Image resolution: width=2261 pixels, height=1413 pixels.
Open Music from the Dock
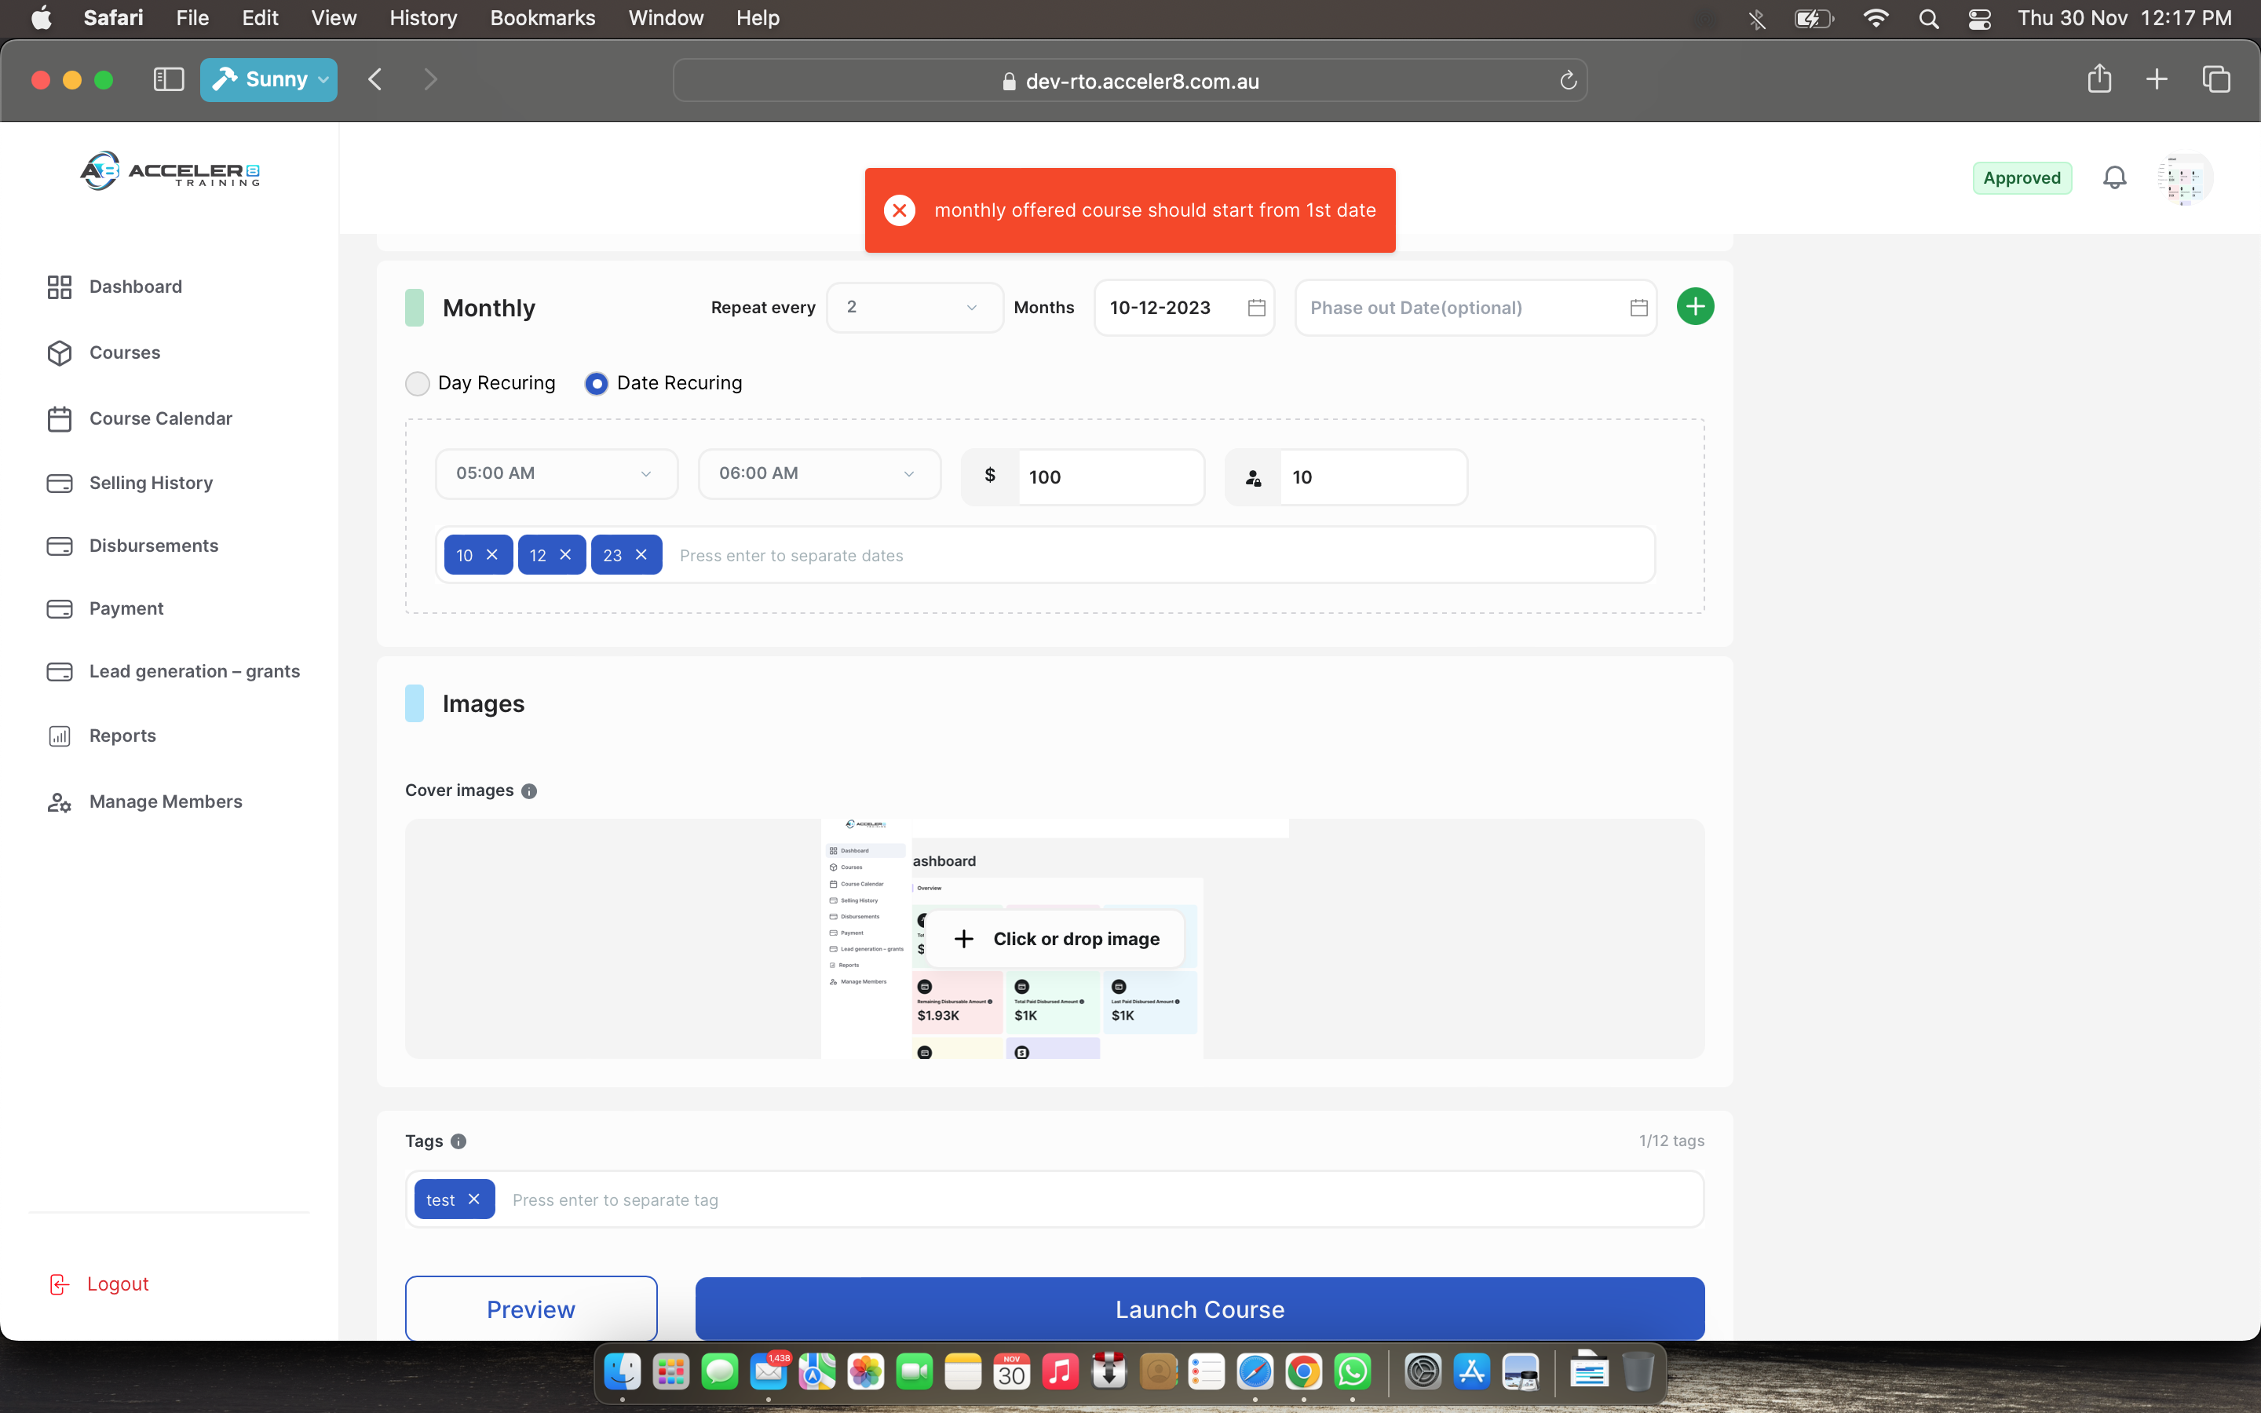(1061, 1372)
